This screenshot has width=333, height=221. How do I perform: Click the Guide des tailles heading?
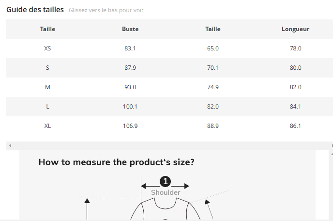[35, 10]
